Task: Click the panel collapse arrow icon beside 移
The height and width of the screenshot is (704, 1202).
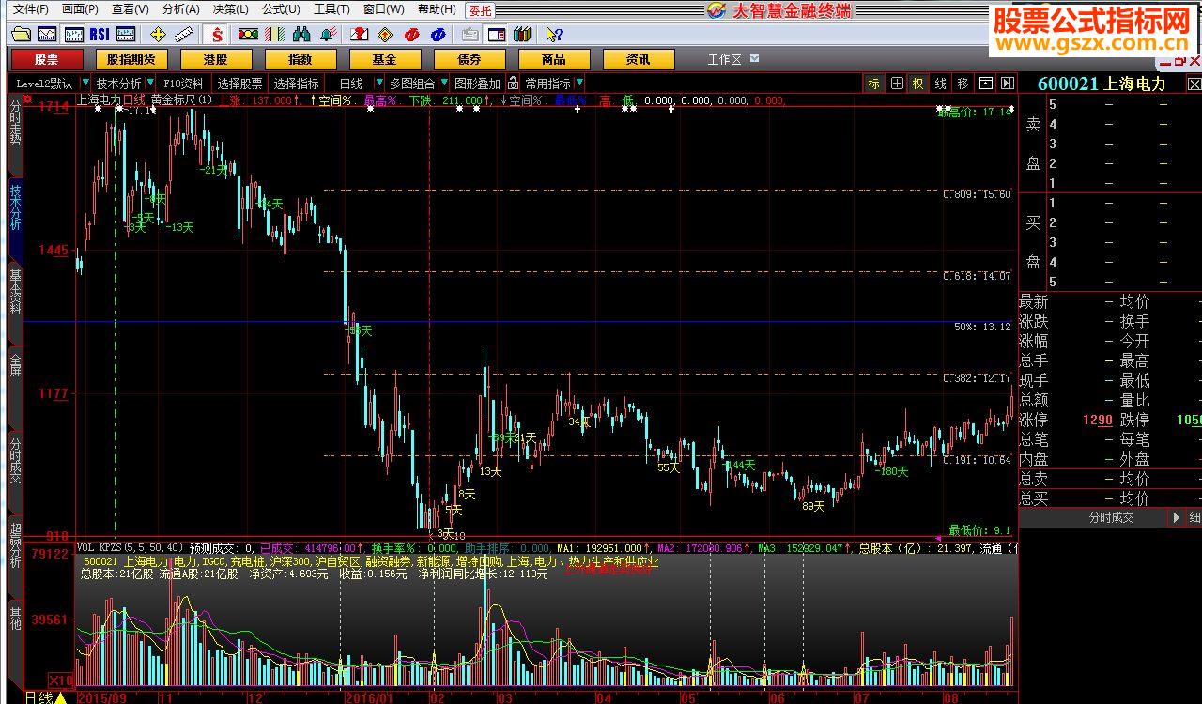Action: [1007, 84]
